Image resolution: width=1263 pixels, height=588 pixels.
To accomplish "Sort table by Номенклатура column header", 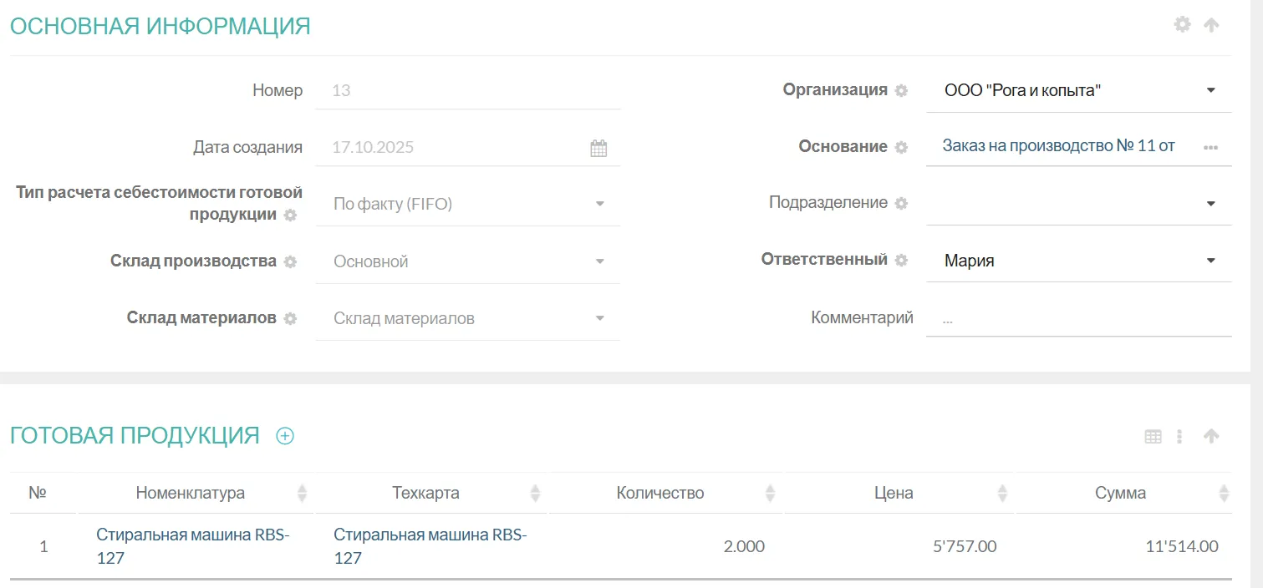I will click(191, 493).
